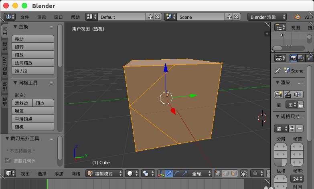This screenshot has width=314, height=189.
Task: Open the Blender 渲染 engine dropdown
Action: tap(267, 17)
